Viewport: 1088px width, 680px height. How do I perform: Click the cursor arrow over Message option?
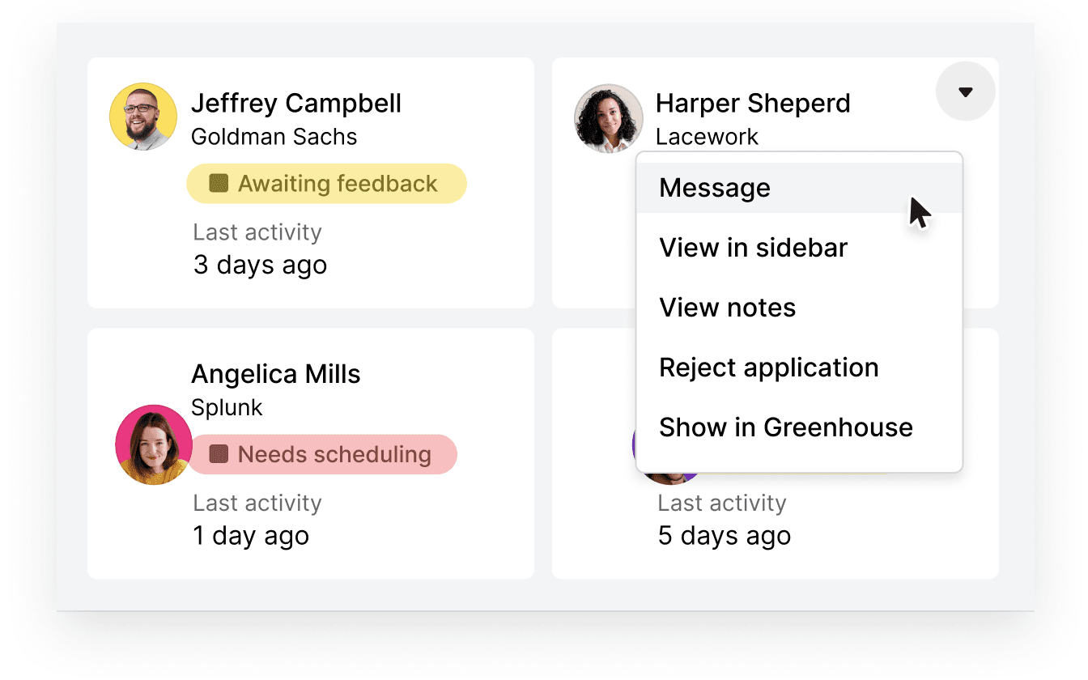click(919, 213)
